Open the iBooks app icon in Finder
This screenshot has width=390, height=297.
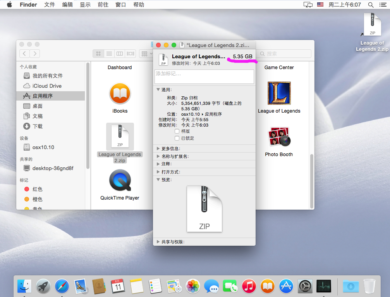click(120, 94)
